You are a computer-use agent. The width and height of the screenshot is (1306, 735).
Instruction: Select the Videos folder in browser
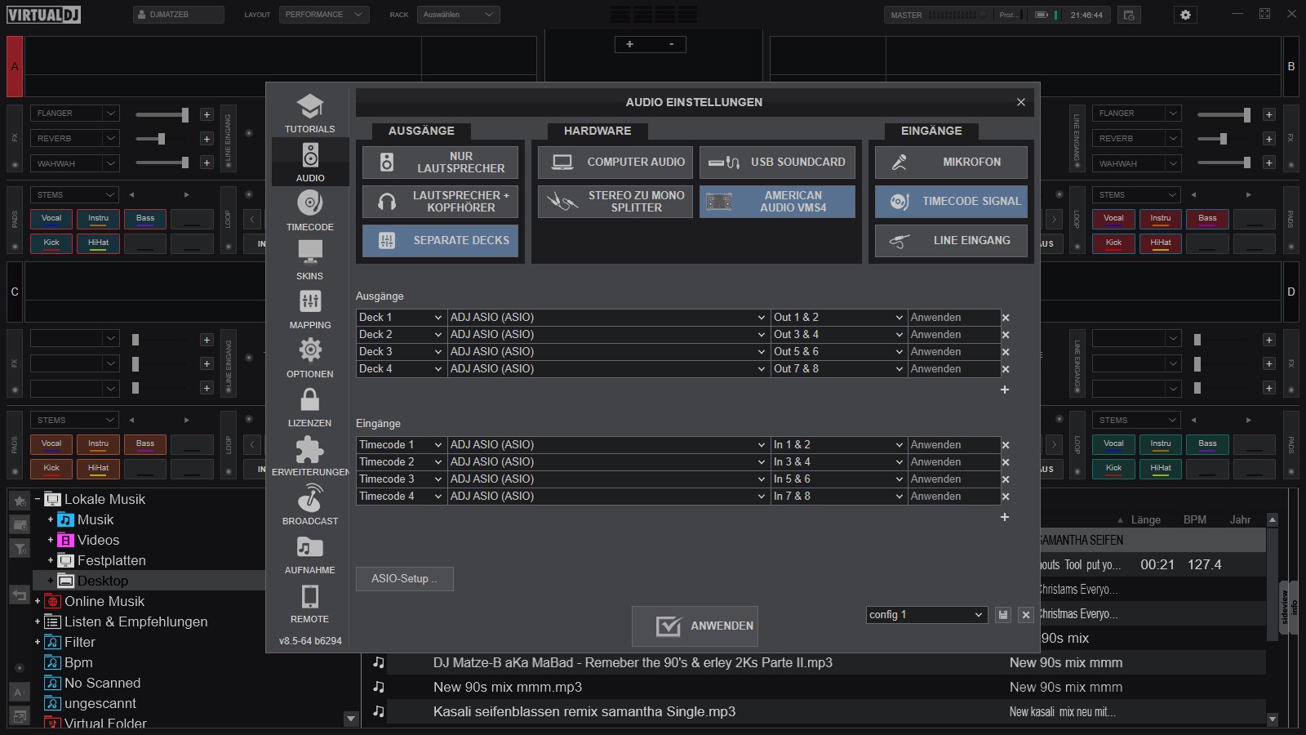click(98, 540)
